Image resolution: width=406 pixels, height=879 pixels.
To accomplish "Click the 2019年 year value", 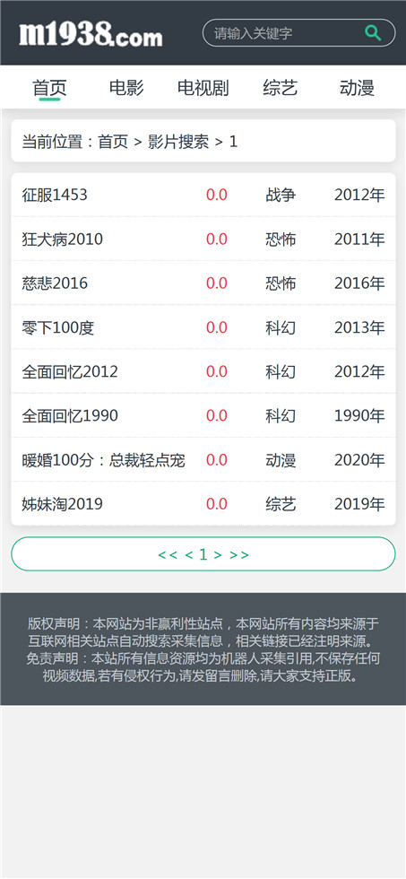I will point(359,503).
